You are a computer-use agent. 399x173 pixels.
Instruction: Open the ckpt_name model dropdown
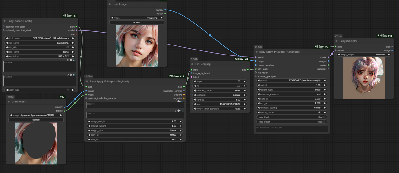click(x=40, y=38)
